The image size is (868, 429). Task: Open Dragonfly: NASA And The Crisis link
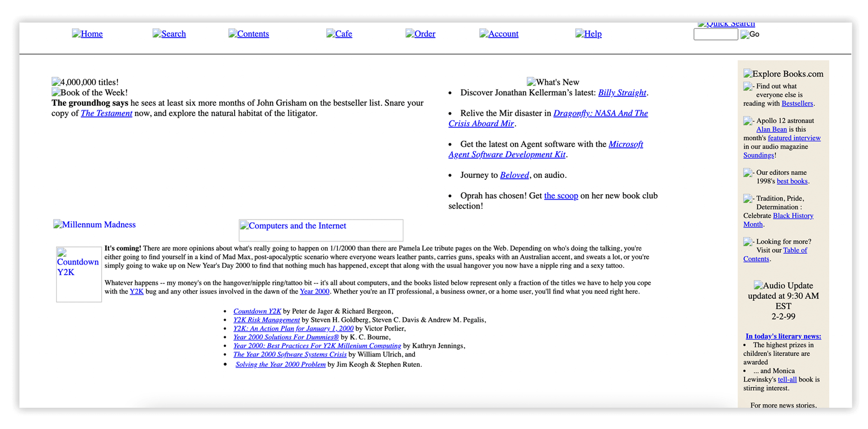tap(600, 113)
